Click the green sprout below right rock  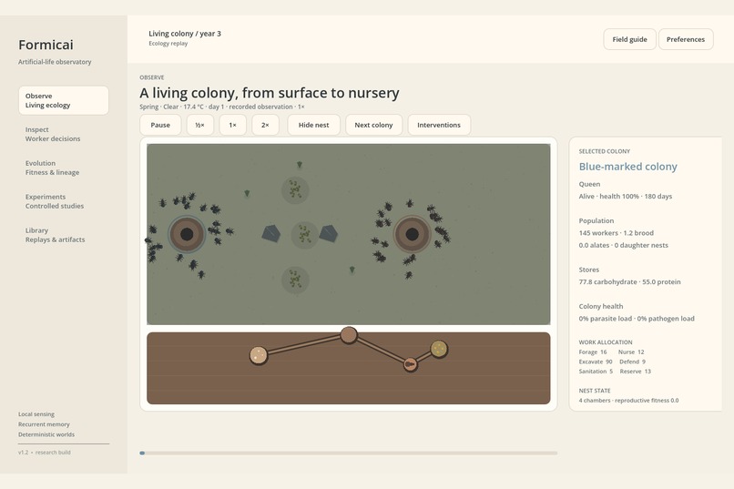click(x=352, y=270)
